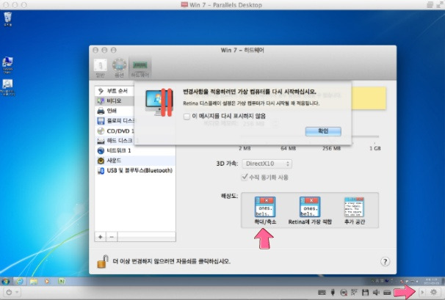This screenshot has height=300, width=445.
Task: Click the hard disk icon in status bar
Action: (387, 292)
